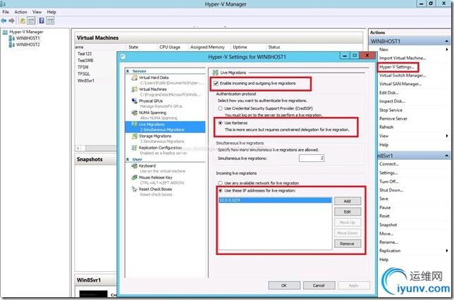
Task: Click Rename action
Action: pyautogui.click(x=389, y=242)
